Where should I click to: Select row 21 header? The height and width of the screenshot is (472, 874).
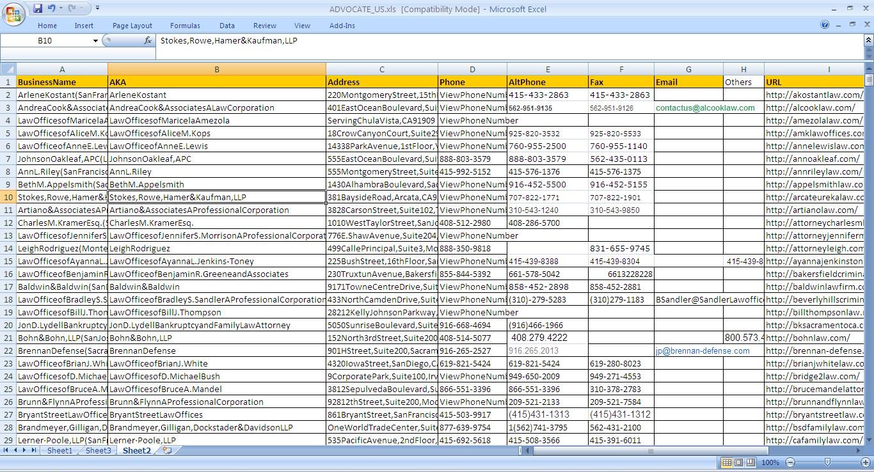[x=8, y=338]
